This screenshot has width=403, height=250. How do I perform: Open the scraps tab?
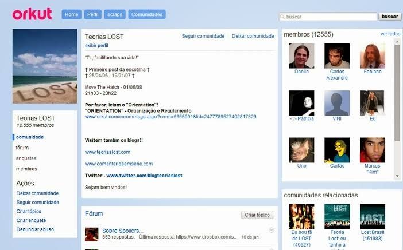point(115,14)
